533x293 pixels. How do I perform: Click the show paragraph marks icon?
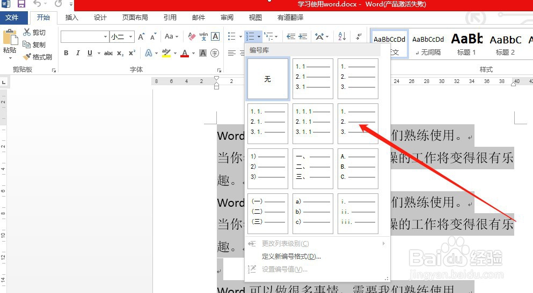[359, 36]
